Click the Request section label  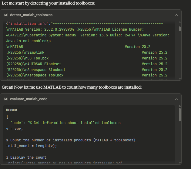tap(12, 110)
